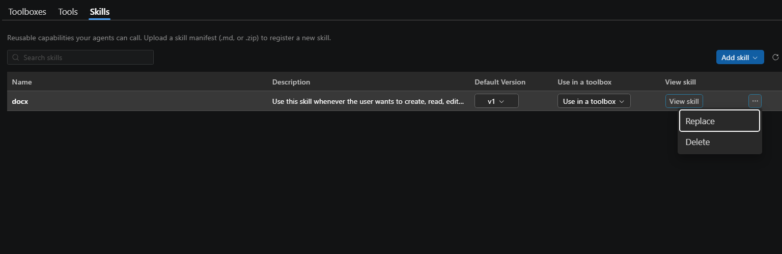Image resolution: width=782 pixels, height=254 pixels.
Task: Click the Description column header
Action: point(291,82)
